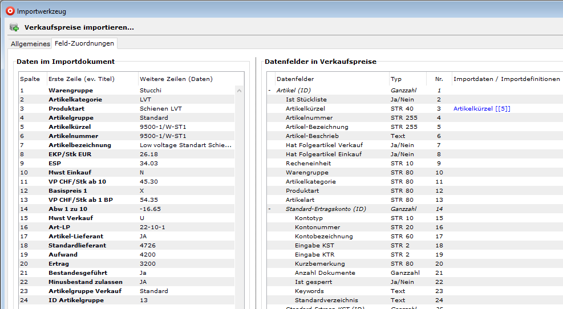Viewport: 563px width, 309px height.
Task: Select the Warengruppe row in import document
Action: tap(71, 91)
